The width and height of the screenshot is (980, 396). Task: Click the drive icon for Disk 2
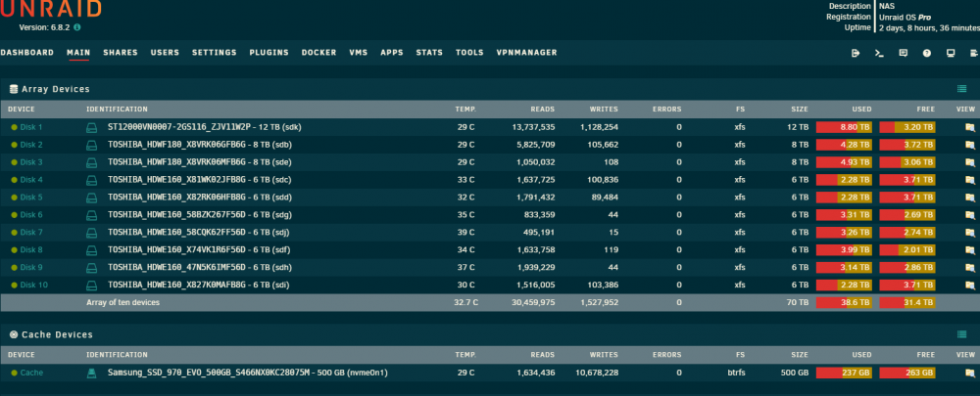coord(92,145)
